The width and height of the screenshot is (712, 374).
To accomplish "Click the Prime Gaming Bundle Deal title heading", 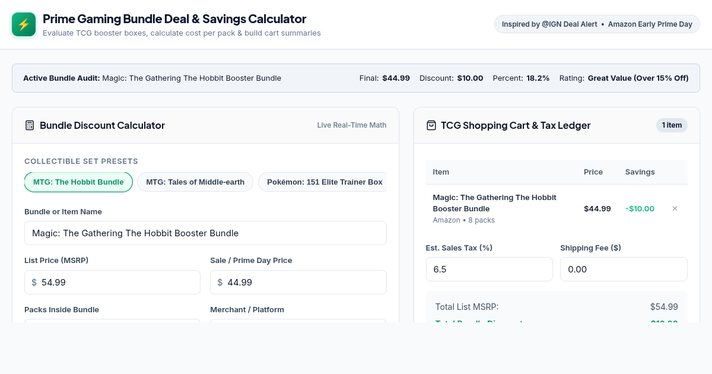I will coord(174,19).
